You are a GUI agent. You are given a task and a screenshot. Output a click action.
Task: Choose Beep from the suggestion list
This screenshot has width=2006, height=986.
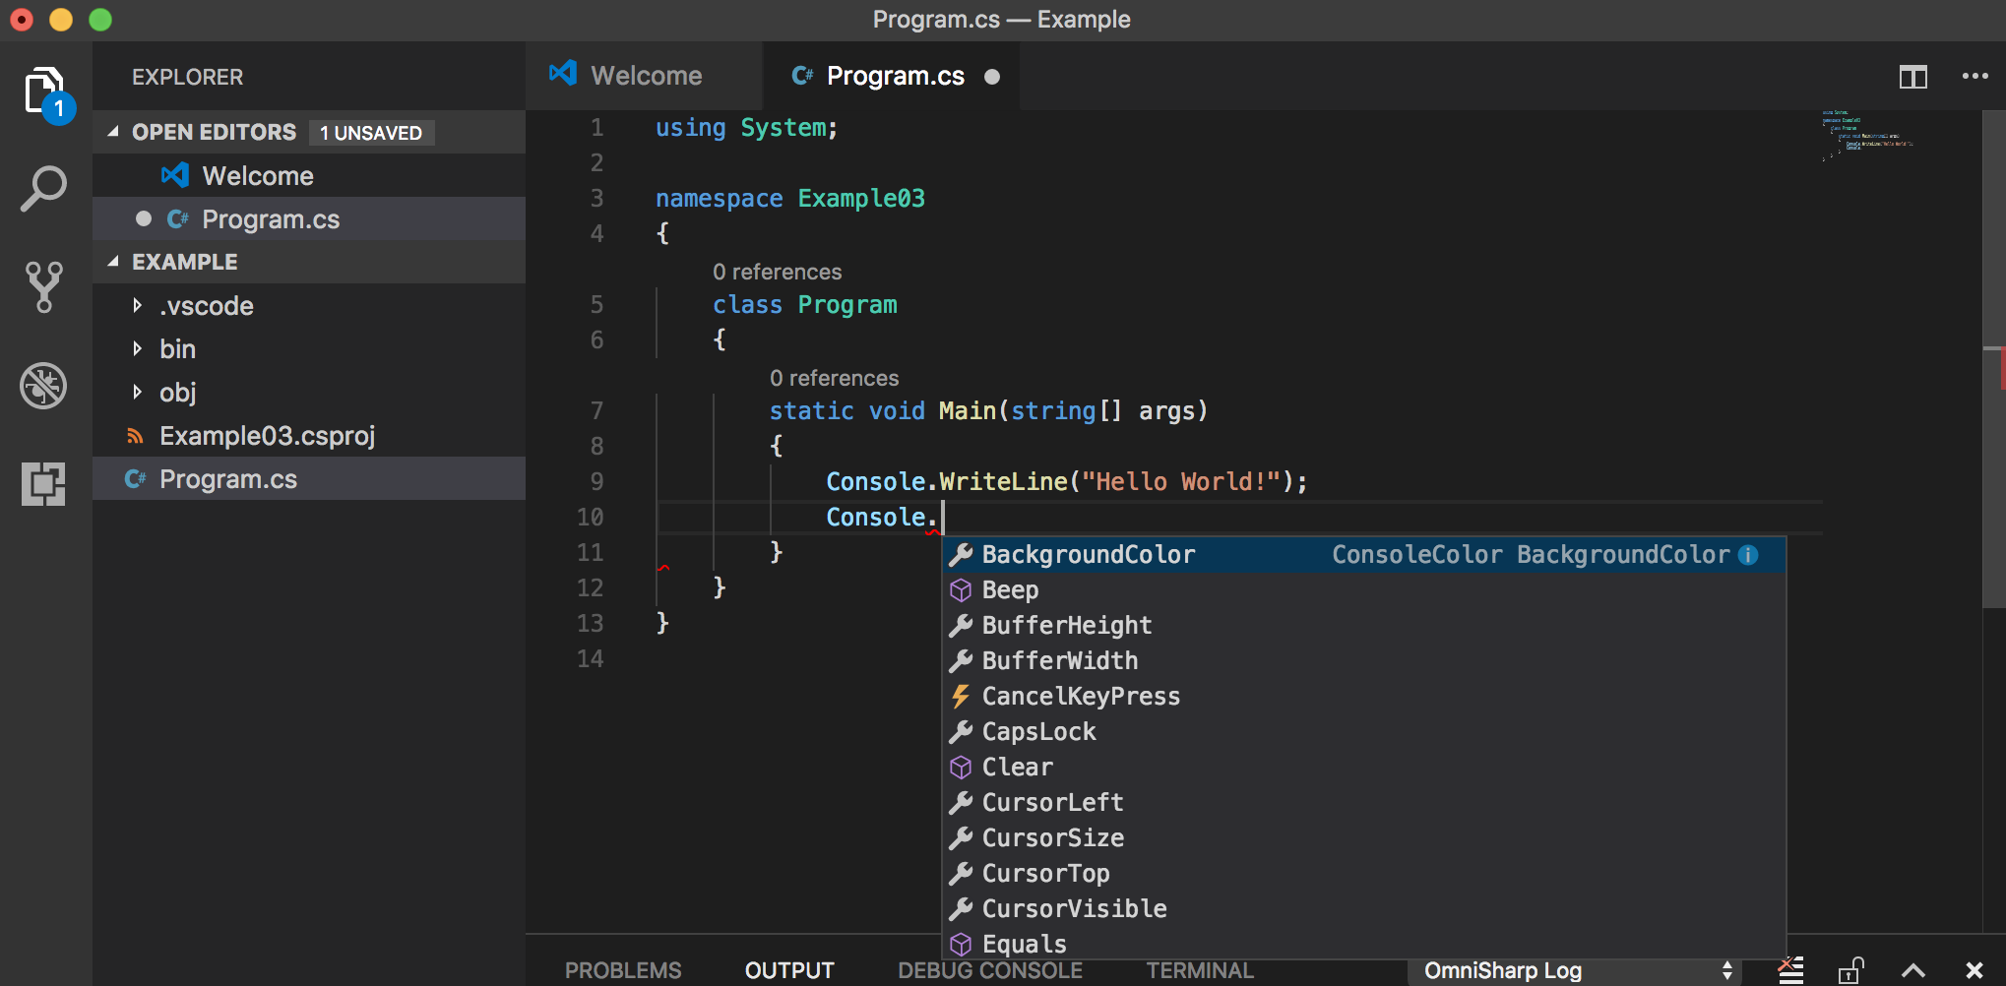[1363, 590]
